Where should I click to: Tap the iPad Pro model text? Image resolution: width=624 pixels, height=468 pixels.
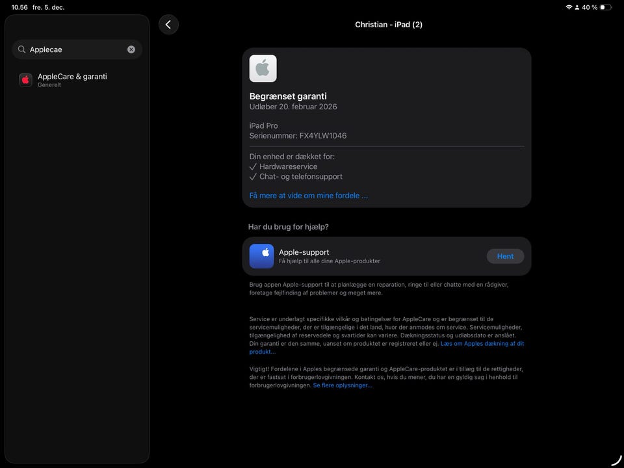pyautogui.click(x=263, y=125)
